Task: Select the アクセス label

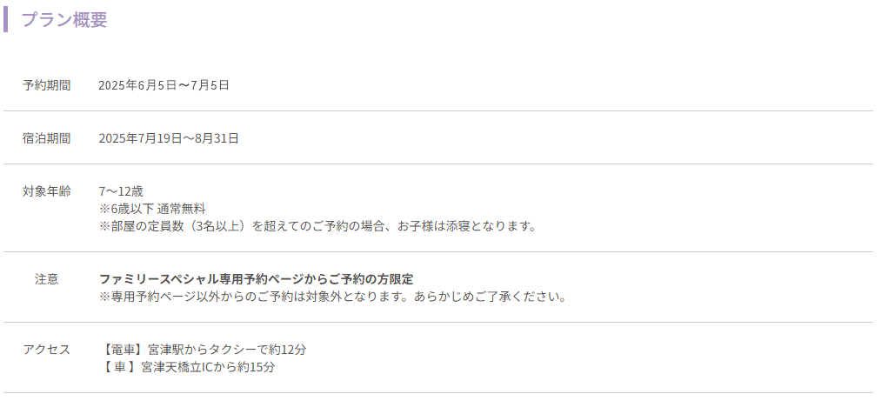Action: click(x=46, y=350)
